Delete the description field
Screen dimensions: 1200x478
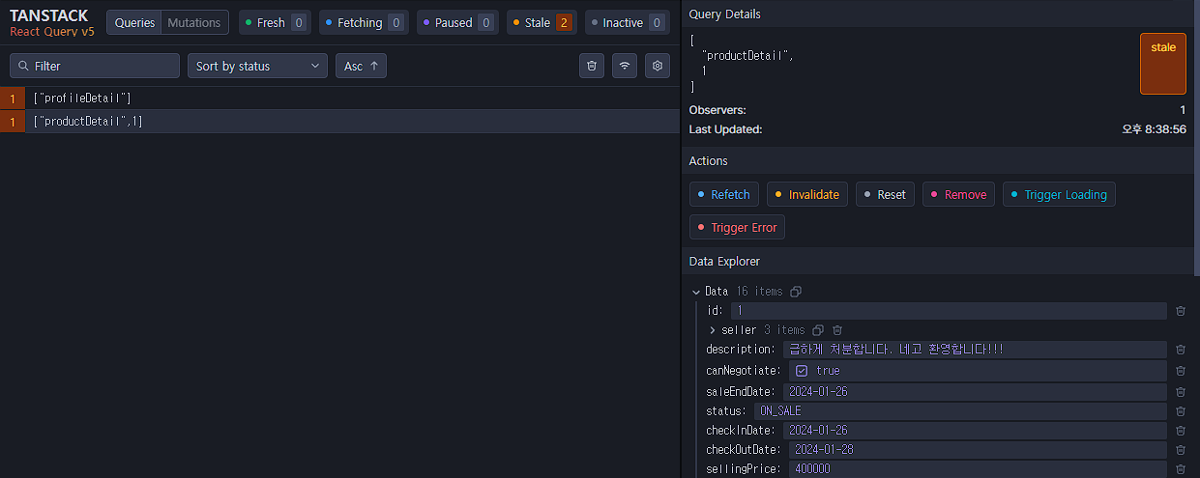[x=1181, y=350]
